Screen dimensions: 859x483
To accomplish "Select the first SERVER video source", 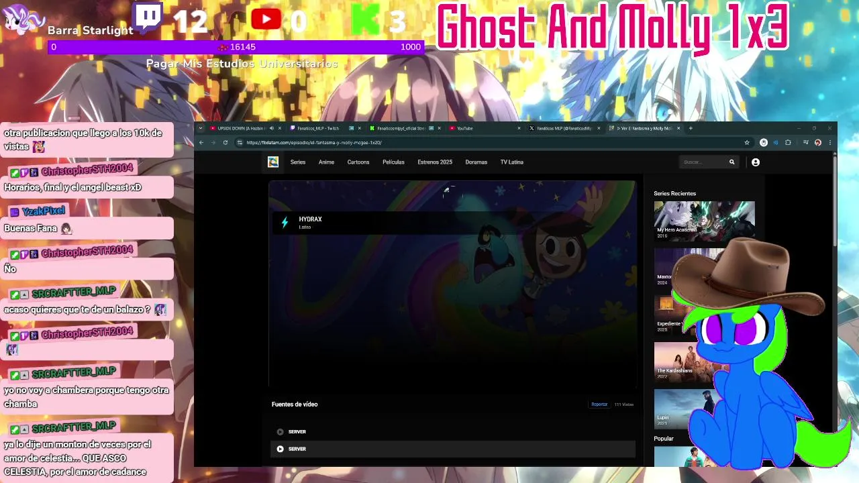I will pyautogui.click(x=452, y=431).
